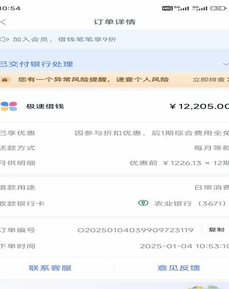
Task: Tap the first 5G signal indicator
Action: (181, 8)
